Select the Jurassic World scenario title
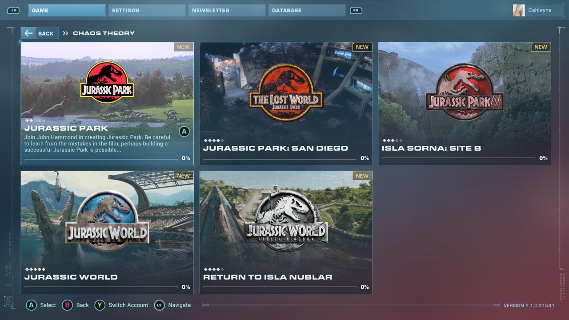This screenshot has height=320, width=569. [x=71, y=277]
